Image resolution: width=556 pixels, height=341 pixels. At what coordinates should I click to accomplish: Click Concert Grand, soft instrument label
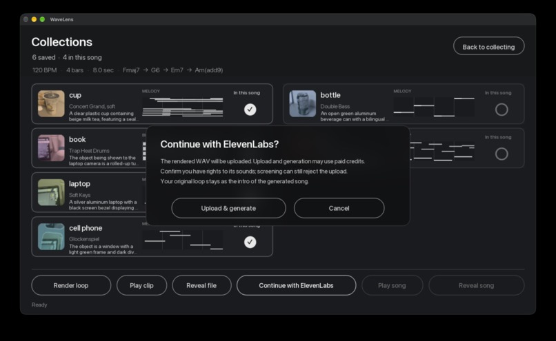click(x=92, y=106)
